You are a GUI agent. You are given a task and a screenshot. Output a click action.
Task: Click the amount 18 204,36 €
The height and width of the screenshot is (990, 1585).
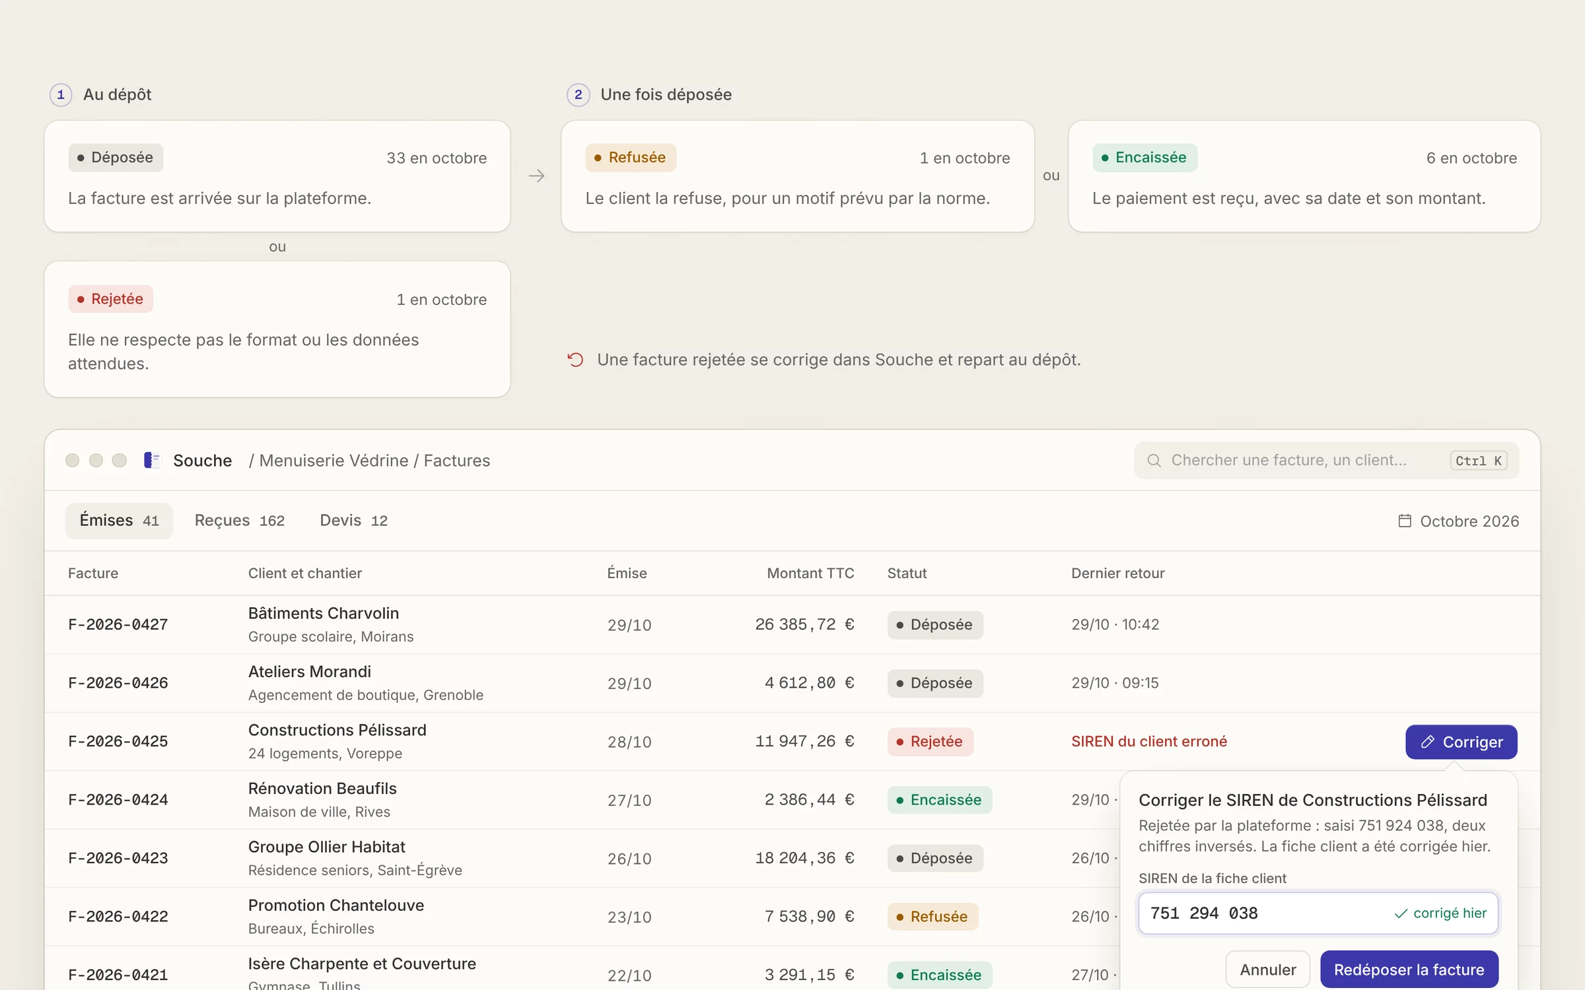click(804, 858)
